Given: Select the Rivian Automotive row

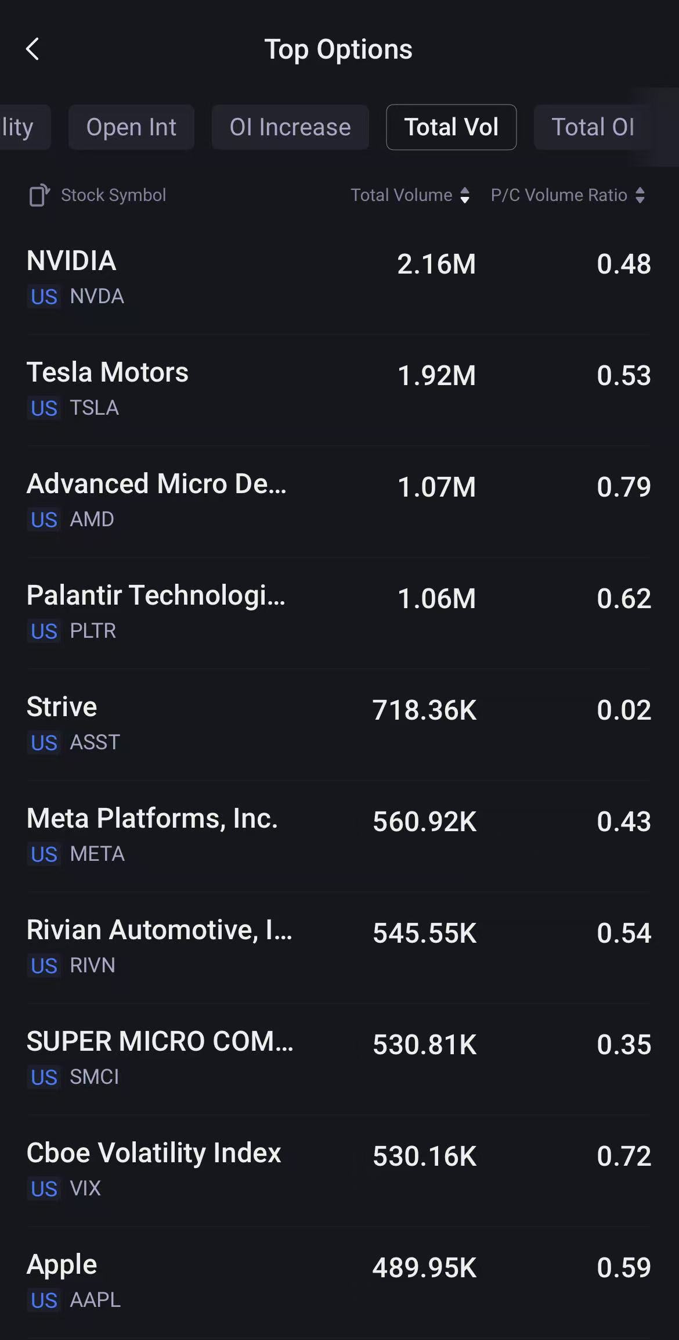Looking at the screenshot, I should (338, 947).
